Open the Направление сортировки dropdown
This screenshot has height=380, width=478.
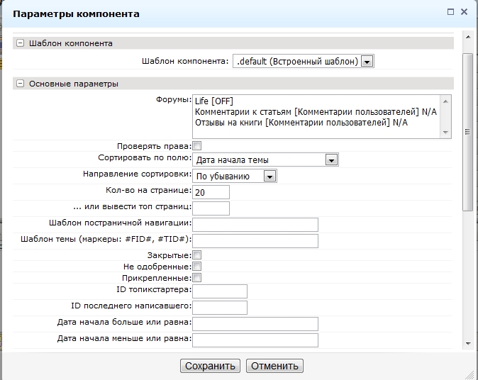click(x=269, y=176)
